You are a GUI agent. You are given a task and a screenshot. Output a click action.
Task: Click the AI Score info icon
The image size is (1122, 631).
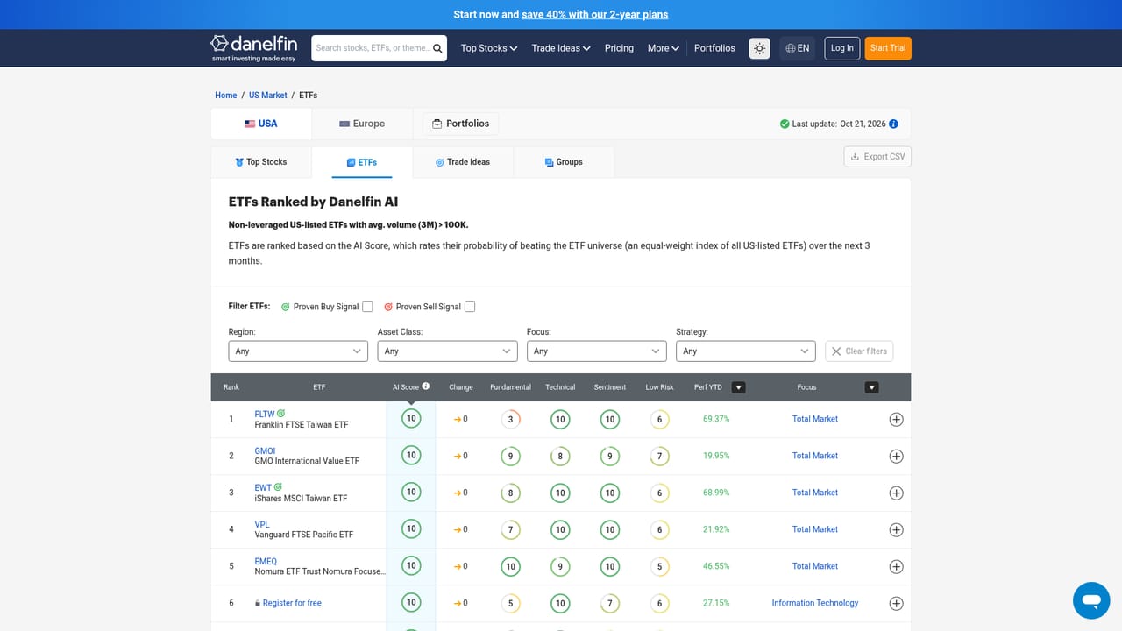pos(426,386)
